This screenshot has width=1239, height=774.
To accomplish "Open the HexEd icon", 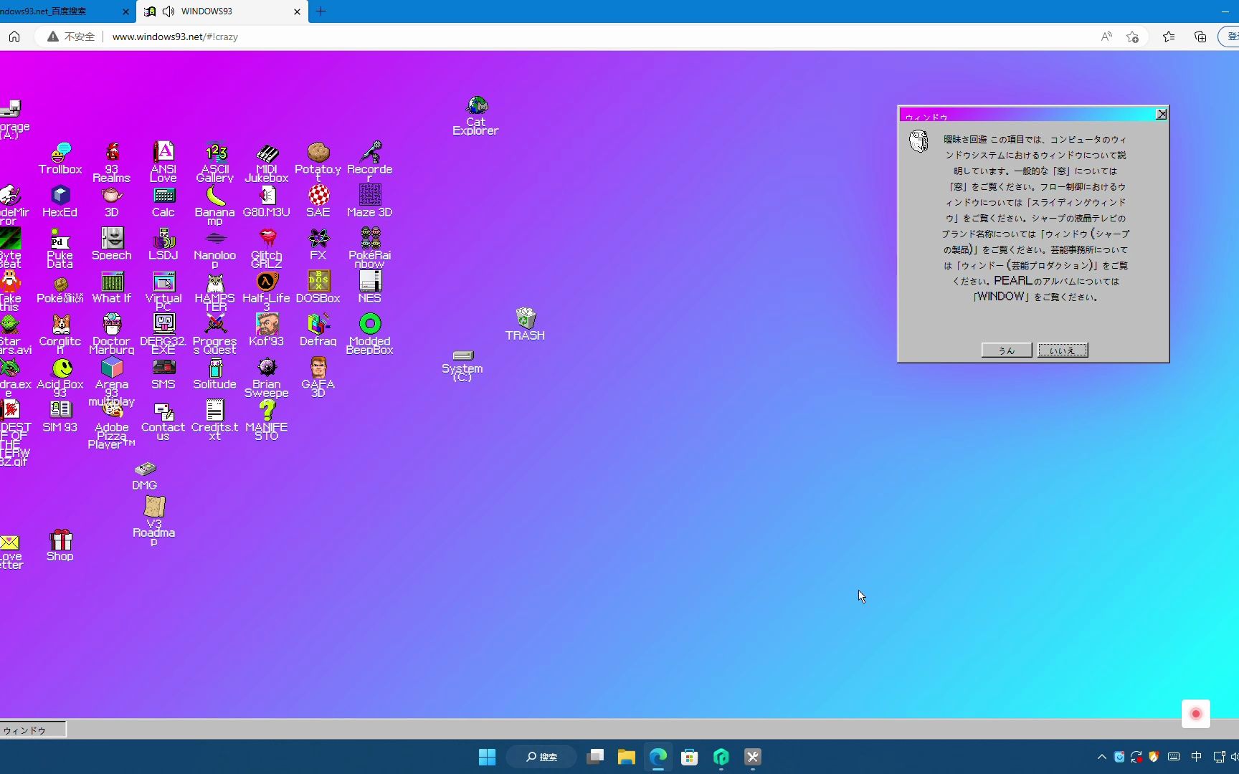I will tap(60, 201).
